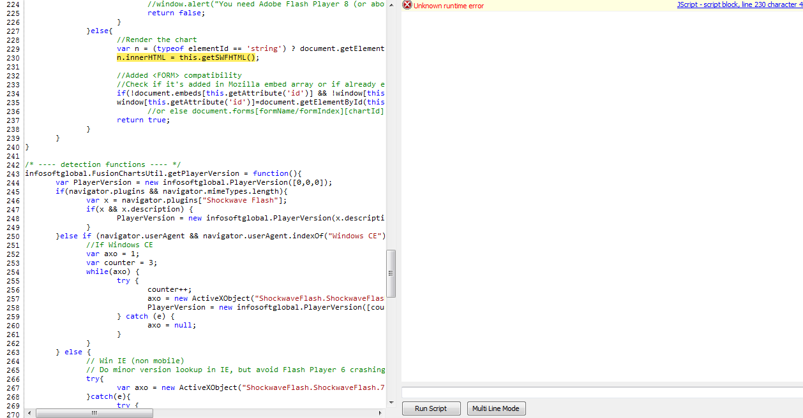
Task: Click the horizontal scrollbar left arrow
Action: coord(29,413)
